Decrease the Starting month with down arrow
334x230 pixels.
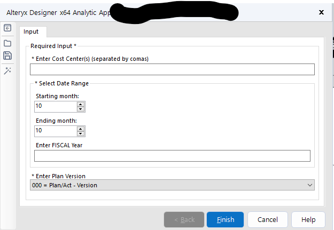81,109
